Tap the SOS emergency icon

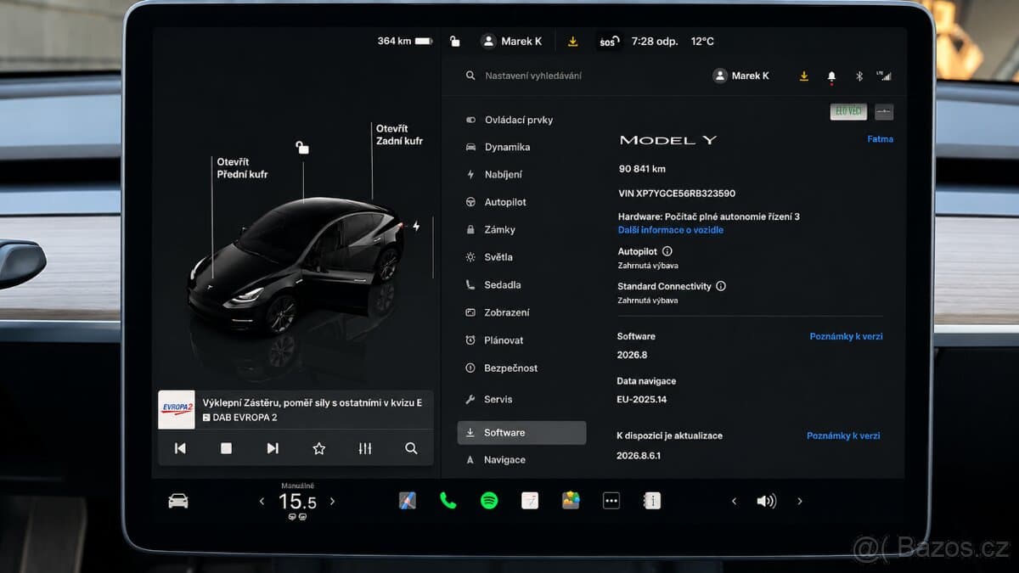609,41
